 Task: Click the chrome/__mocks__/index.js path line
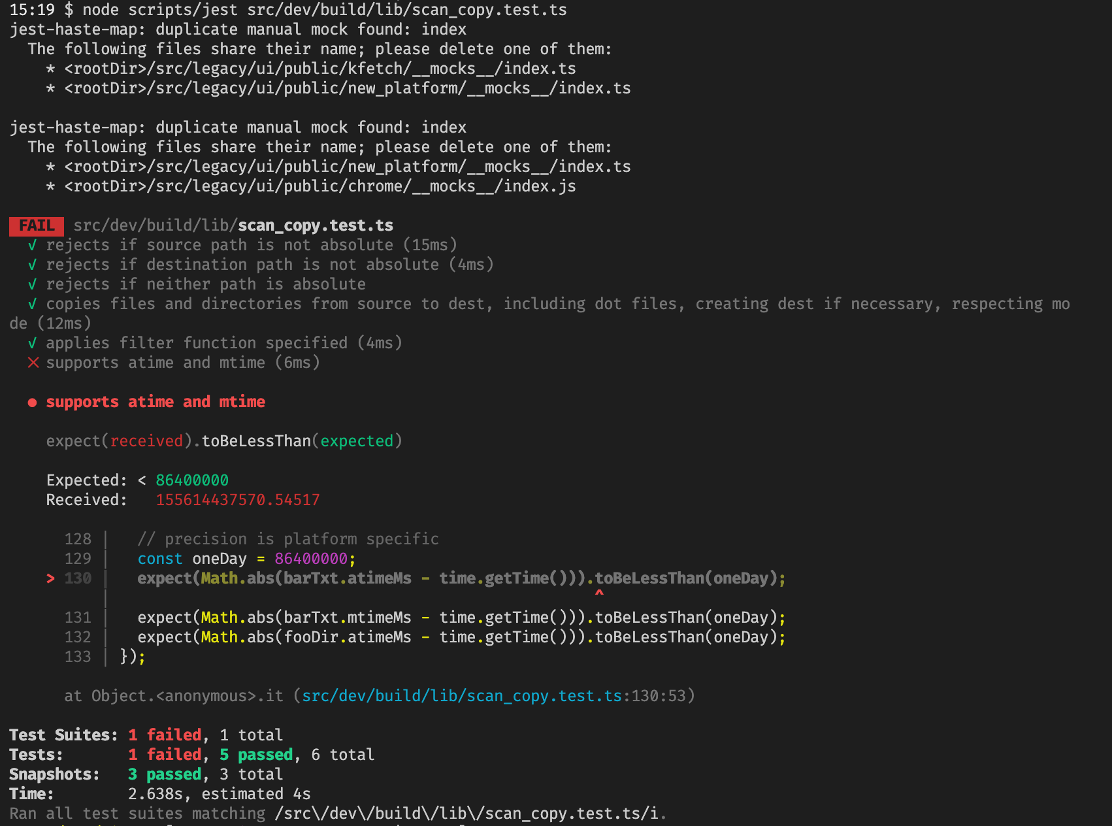pos(311,186)
